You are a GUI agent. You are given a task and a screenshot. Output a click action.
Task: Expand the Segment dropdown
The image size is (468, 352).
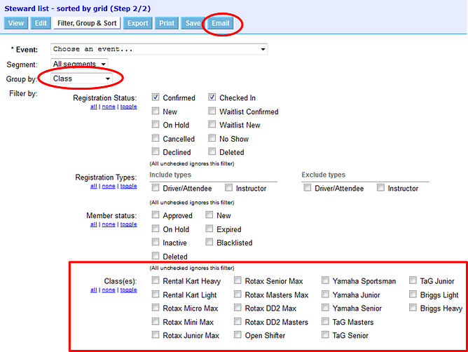point(79,64)
